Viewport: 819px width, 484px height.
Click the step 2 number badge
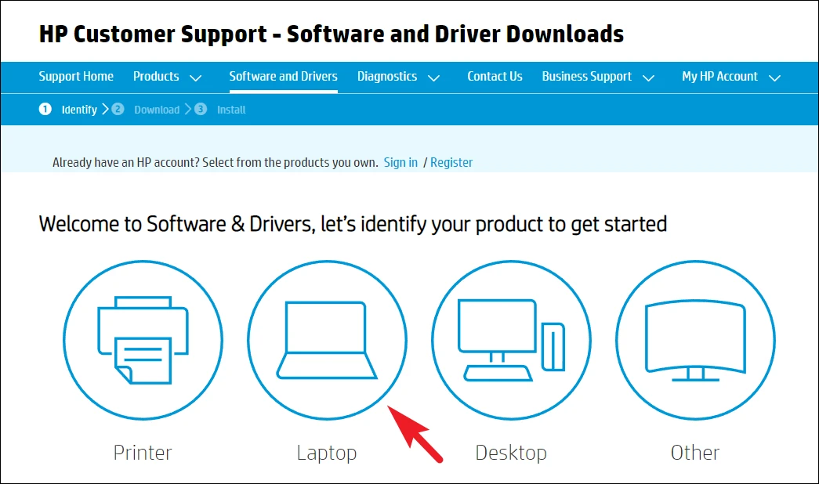coord(118,109)
